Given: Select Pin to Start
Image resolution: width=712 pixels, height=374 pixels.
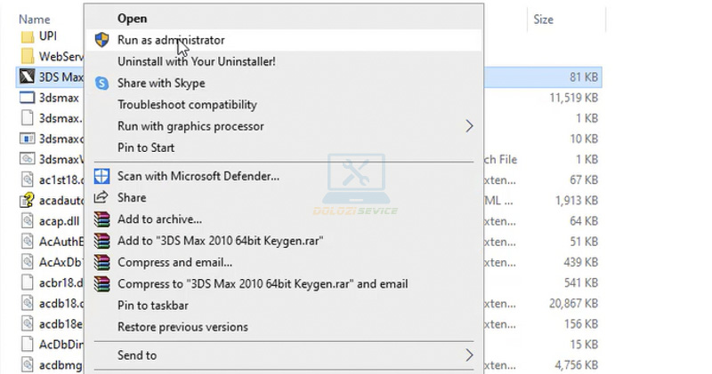Looking at the screenshot, I should 283,147.
